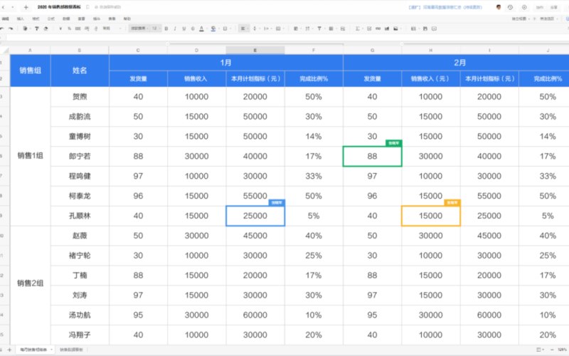Open the Format (格式) menu
569x356 pixels.
36,19
